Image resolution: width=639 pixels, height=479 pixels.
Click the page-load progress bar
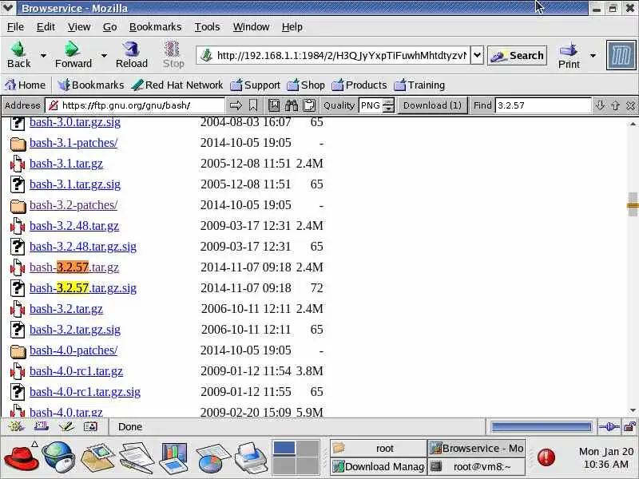(x=542, y=426)
